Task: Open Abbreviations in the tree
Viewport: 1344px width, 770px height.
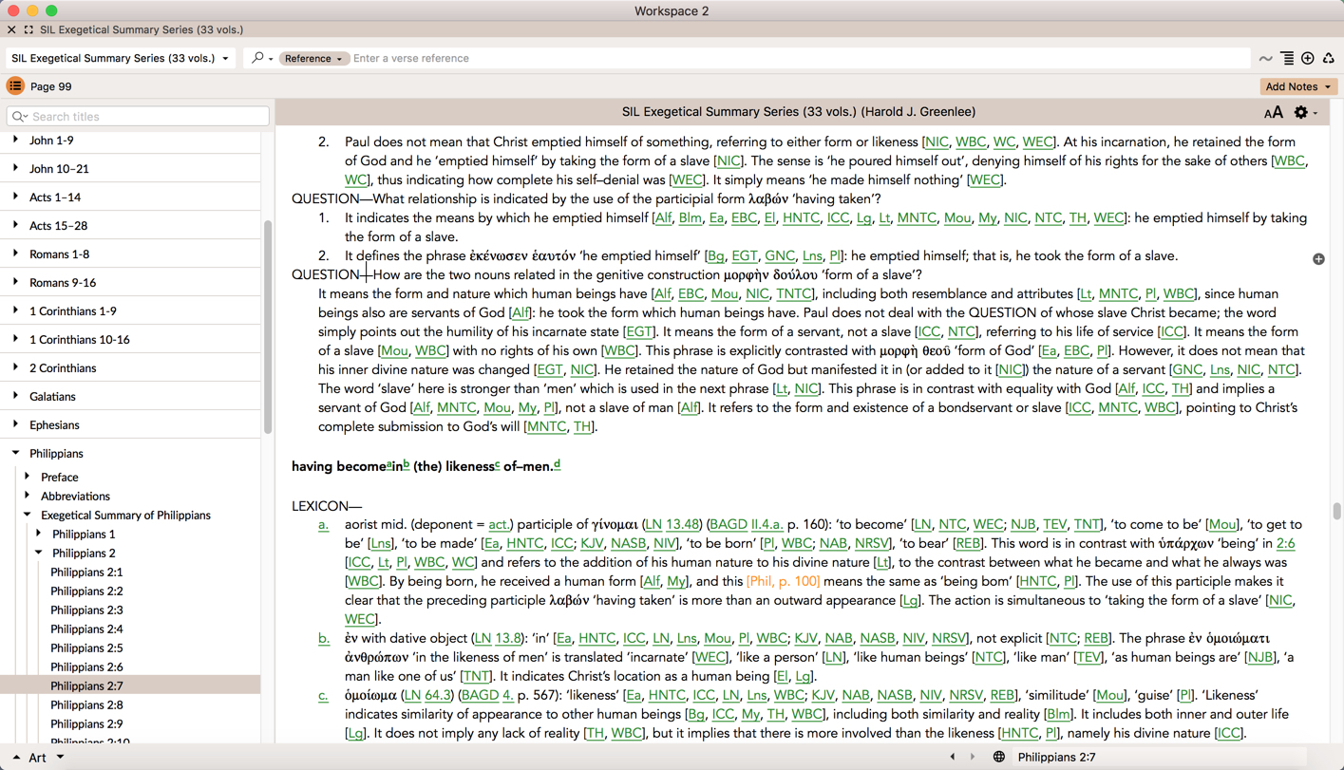Action: pos(75,497)
